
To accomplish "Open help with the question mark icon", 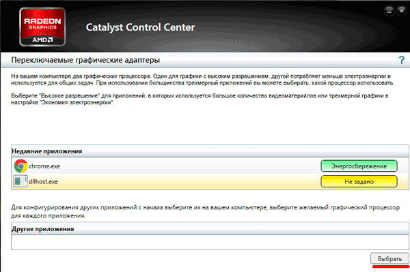I will 402,60.
